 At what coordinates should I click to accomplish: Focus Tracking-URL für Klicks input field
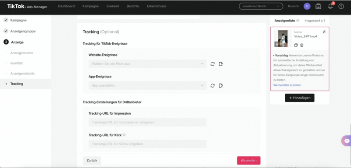tap(147, 144)
